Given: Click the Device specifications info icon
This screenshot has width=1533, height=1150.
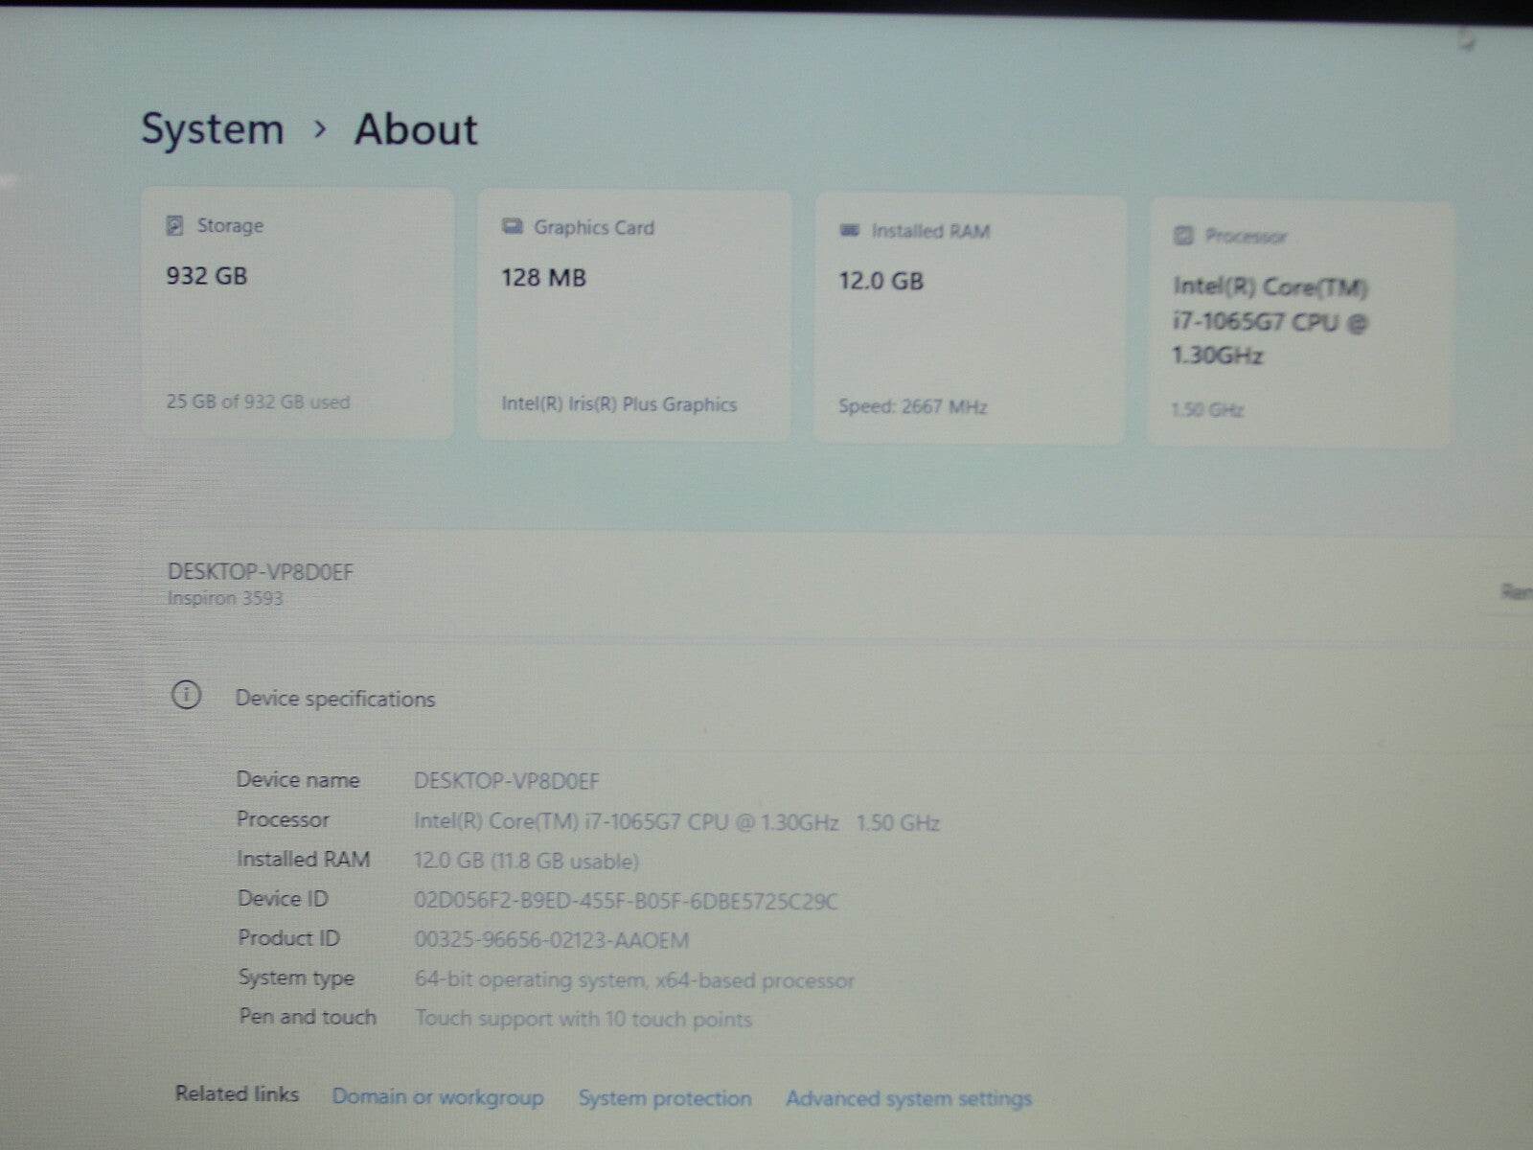Looking at the screenshot, I should pyautogui.click(x=188, y=696).
